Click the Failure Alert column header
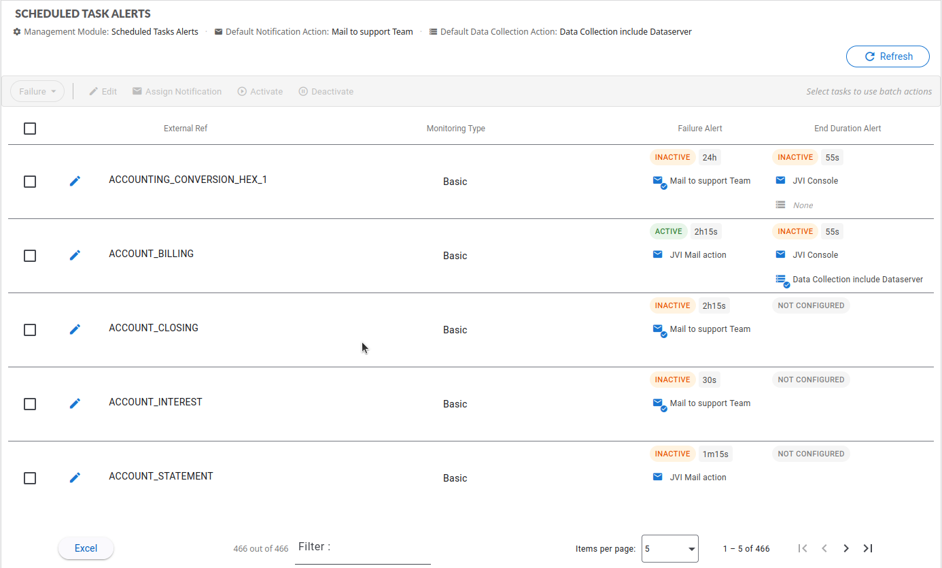942x568 pixels. pos(699,129)
